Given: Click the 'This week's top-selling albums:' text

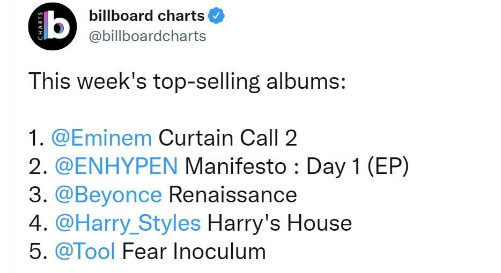Looking at the screenshot, I should tap(187, 81).
